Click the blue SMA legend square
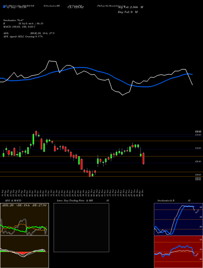This screenshot has height=268, width=203. (4, 6)
